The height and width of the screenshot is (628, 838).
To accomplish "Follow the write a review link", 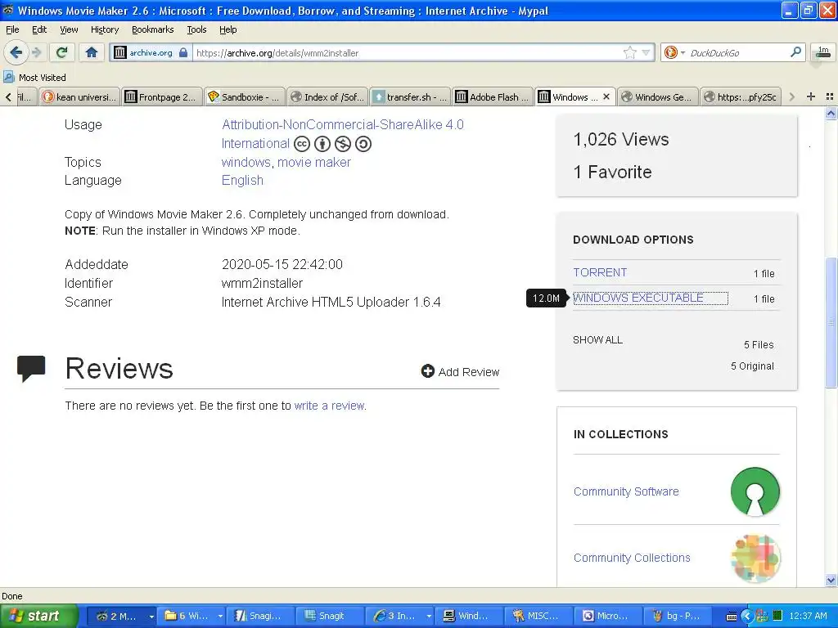I will click(329, 406).
